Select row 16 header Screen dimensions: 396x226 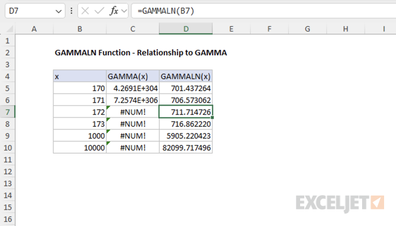coord(8,219)
